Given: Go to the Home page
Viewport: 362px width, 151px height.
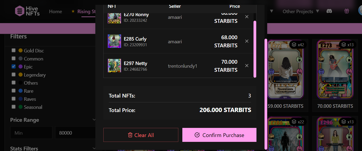Looking at the screenshot, I should [56, 12].
